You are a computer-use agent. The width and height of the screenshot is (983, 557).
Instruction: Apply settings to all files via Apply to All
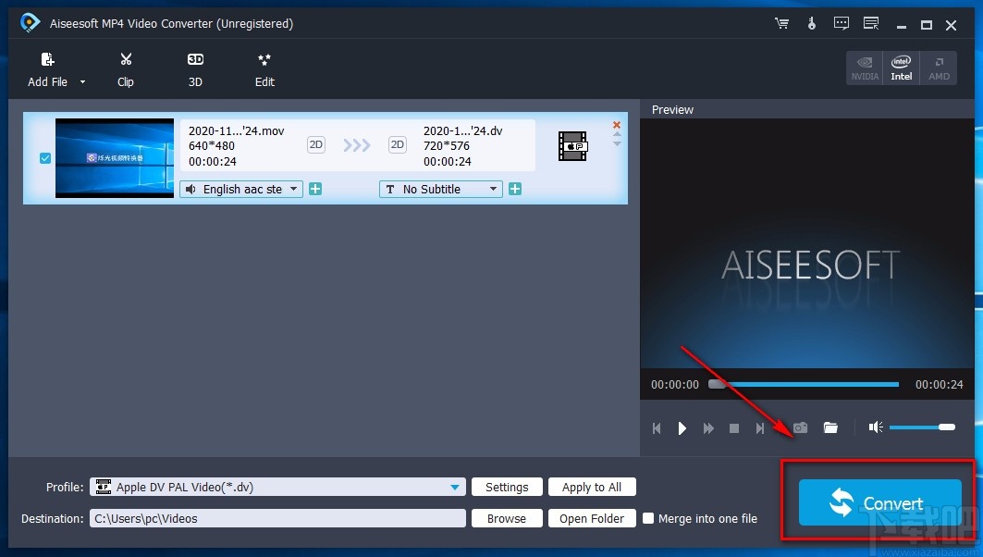coord(592,487)
